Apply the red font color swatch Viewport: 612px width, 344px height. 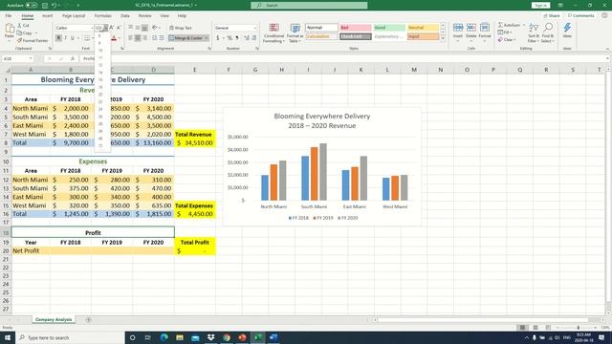tap(114, 38)
